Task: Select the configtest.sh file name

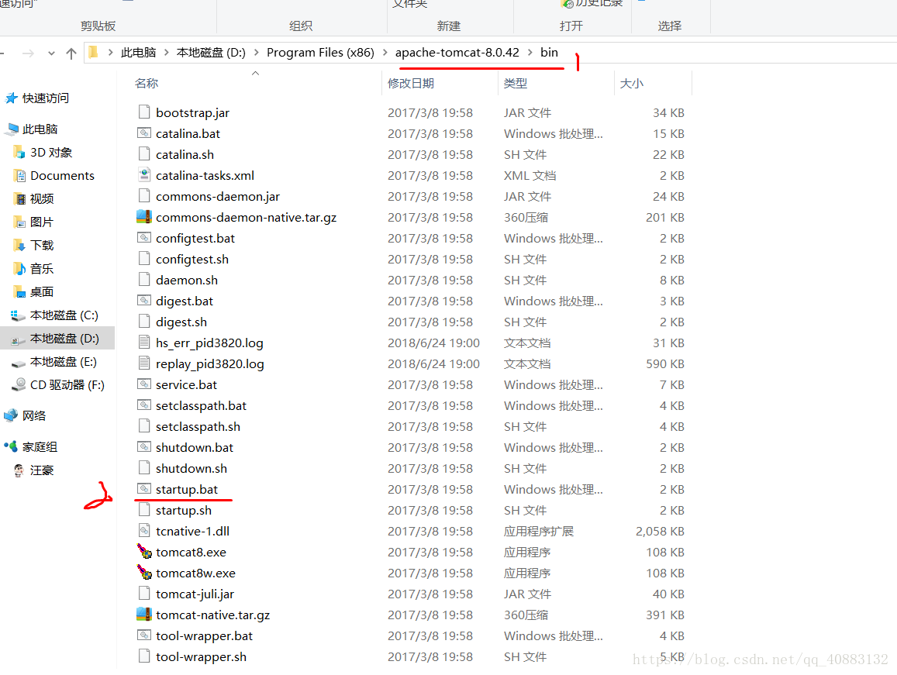Action: (x=192, y=259)
